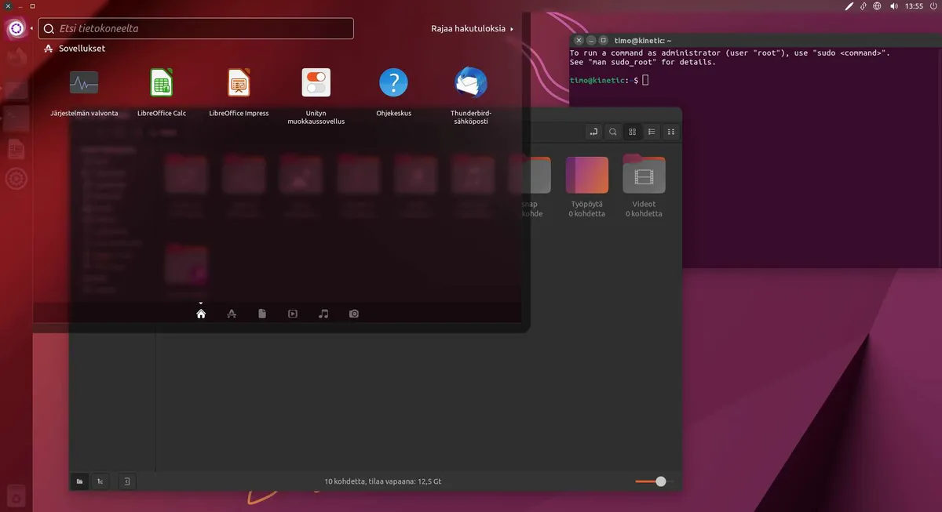The width and height of the screenshot is (942, 512).
Task: Click the terminal window maximize button
Action: 603,40
